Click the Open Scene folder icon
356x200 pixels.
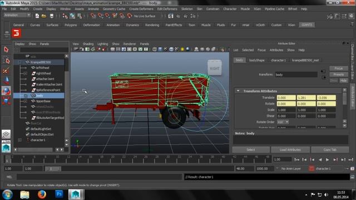(44, 16)
